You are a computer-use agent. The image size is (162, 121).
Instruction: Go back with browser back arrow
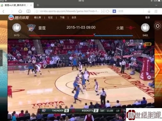coord(3,11)
